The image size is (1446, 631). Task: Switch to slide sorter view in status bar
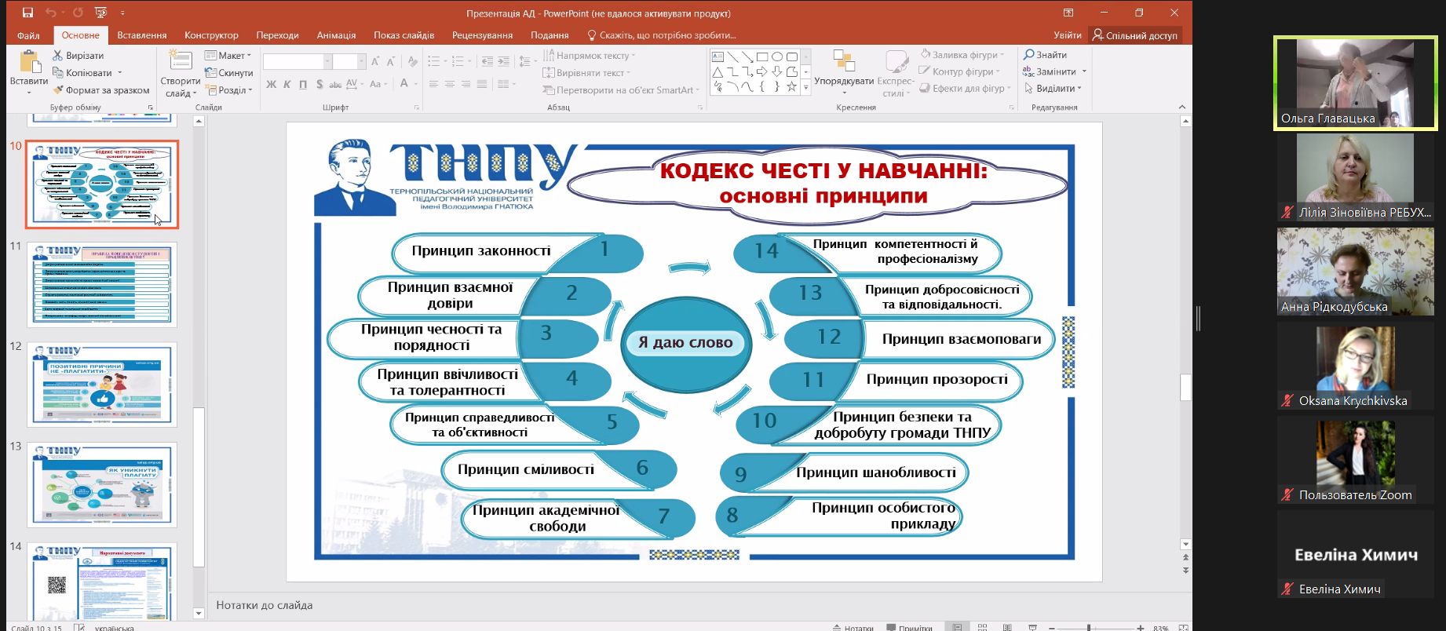tap(982, 627)
